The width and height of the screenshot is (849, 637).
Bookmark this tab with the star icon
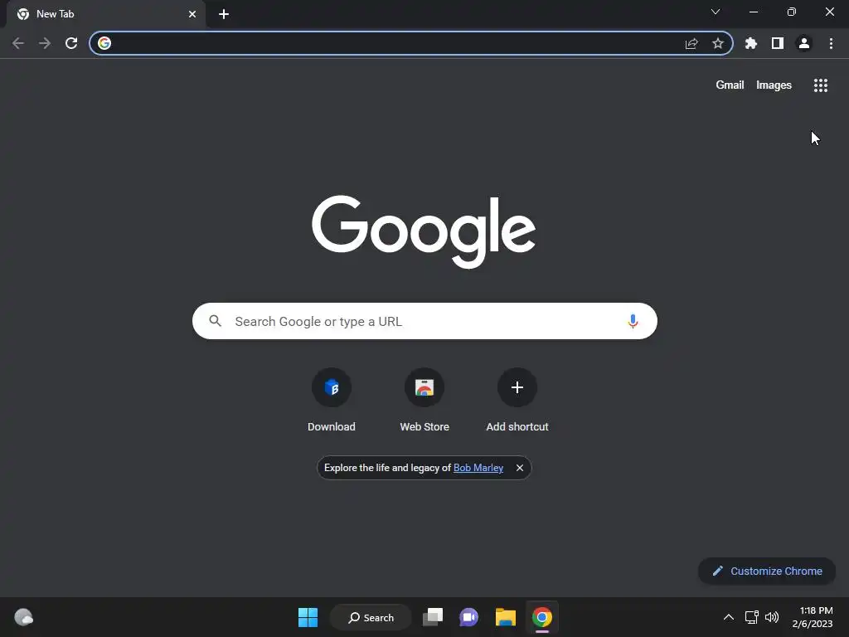(718, 43)
